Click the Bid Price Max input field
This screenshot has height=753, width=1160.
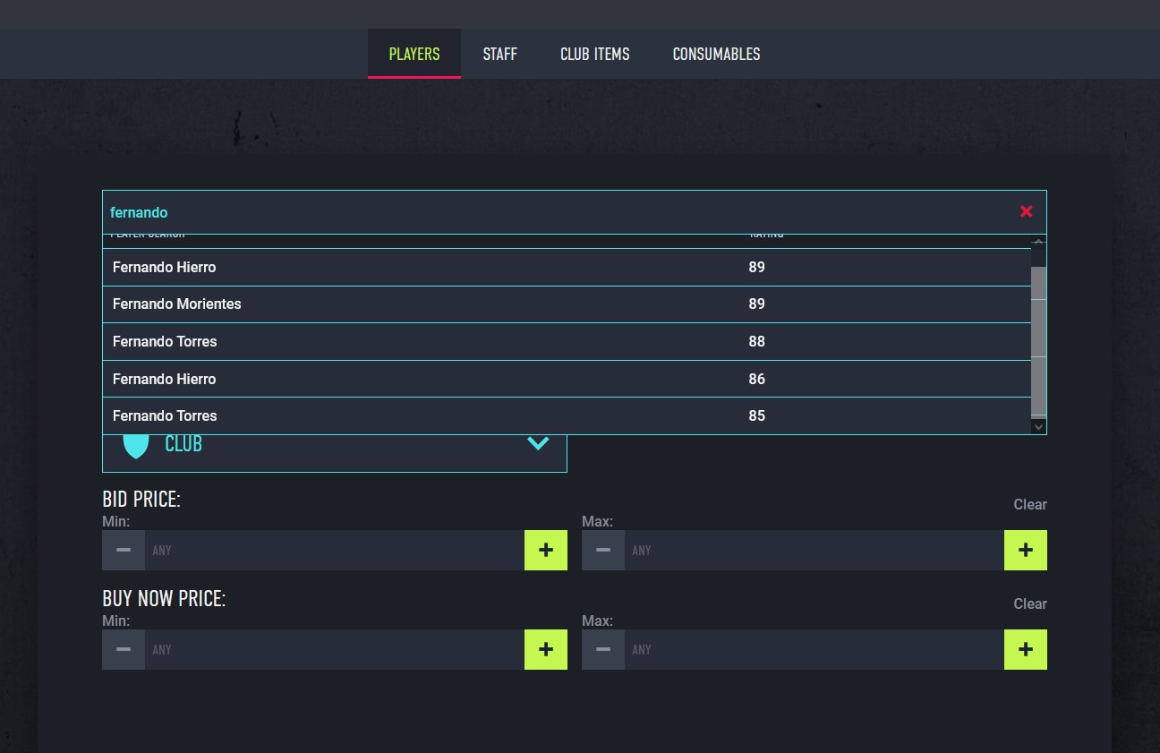tap(815, 550)
